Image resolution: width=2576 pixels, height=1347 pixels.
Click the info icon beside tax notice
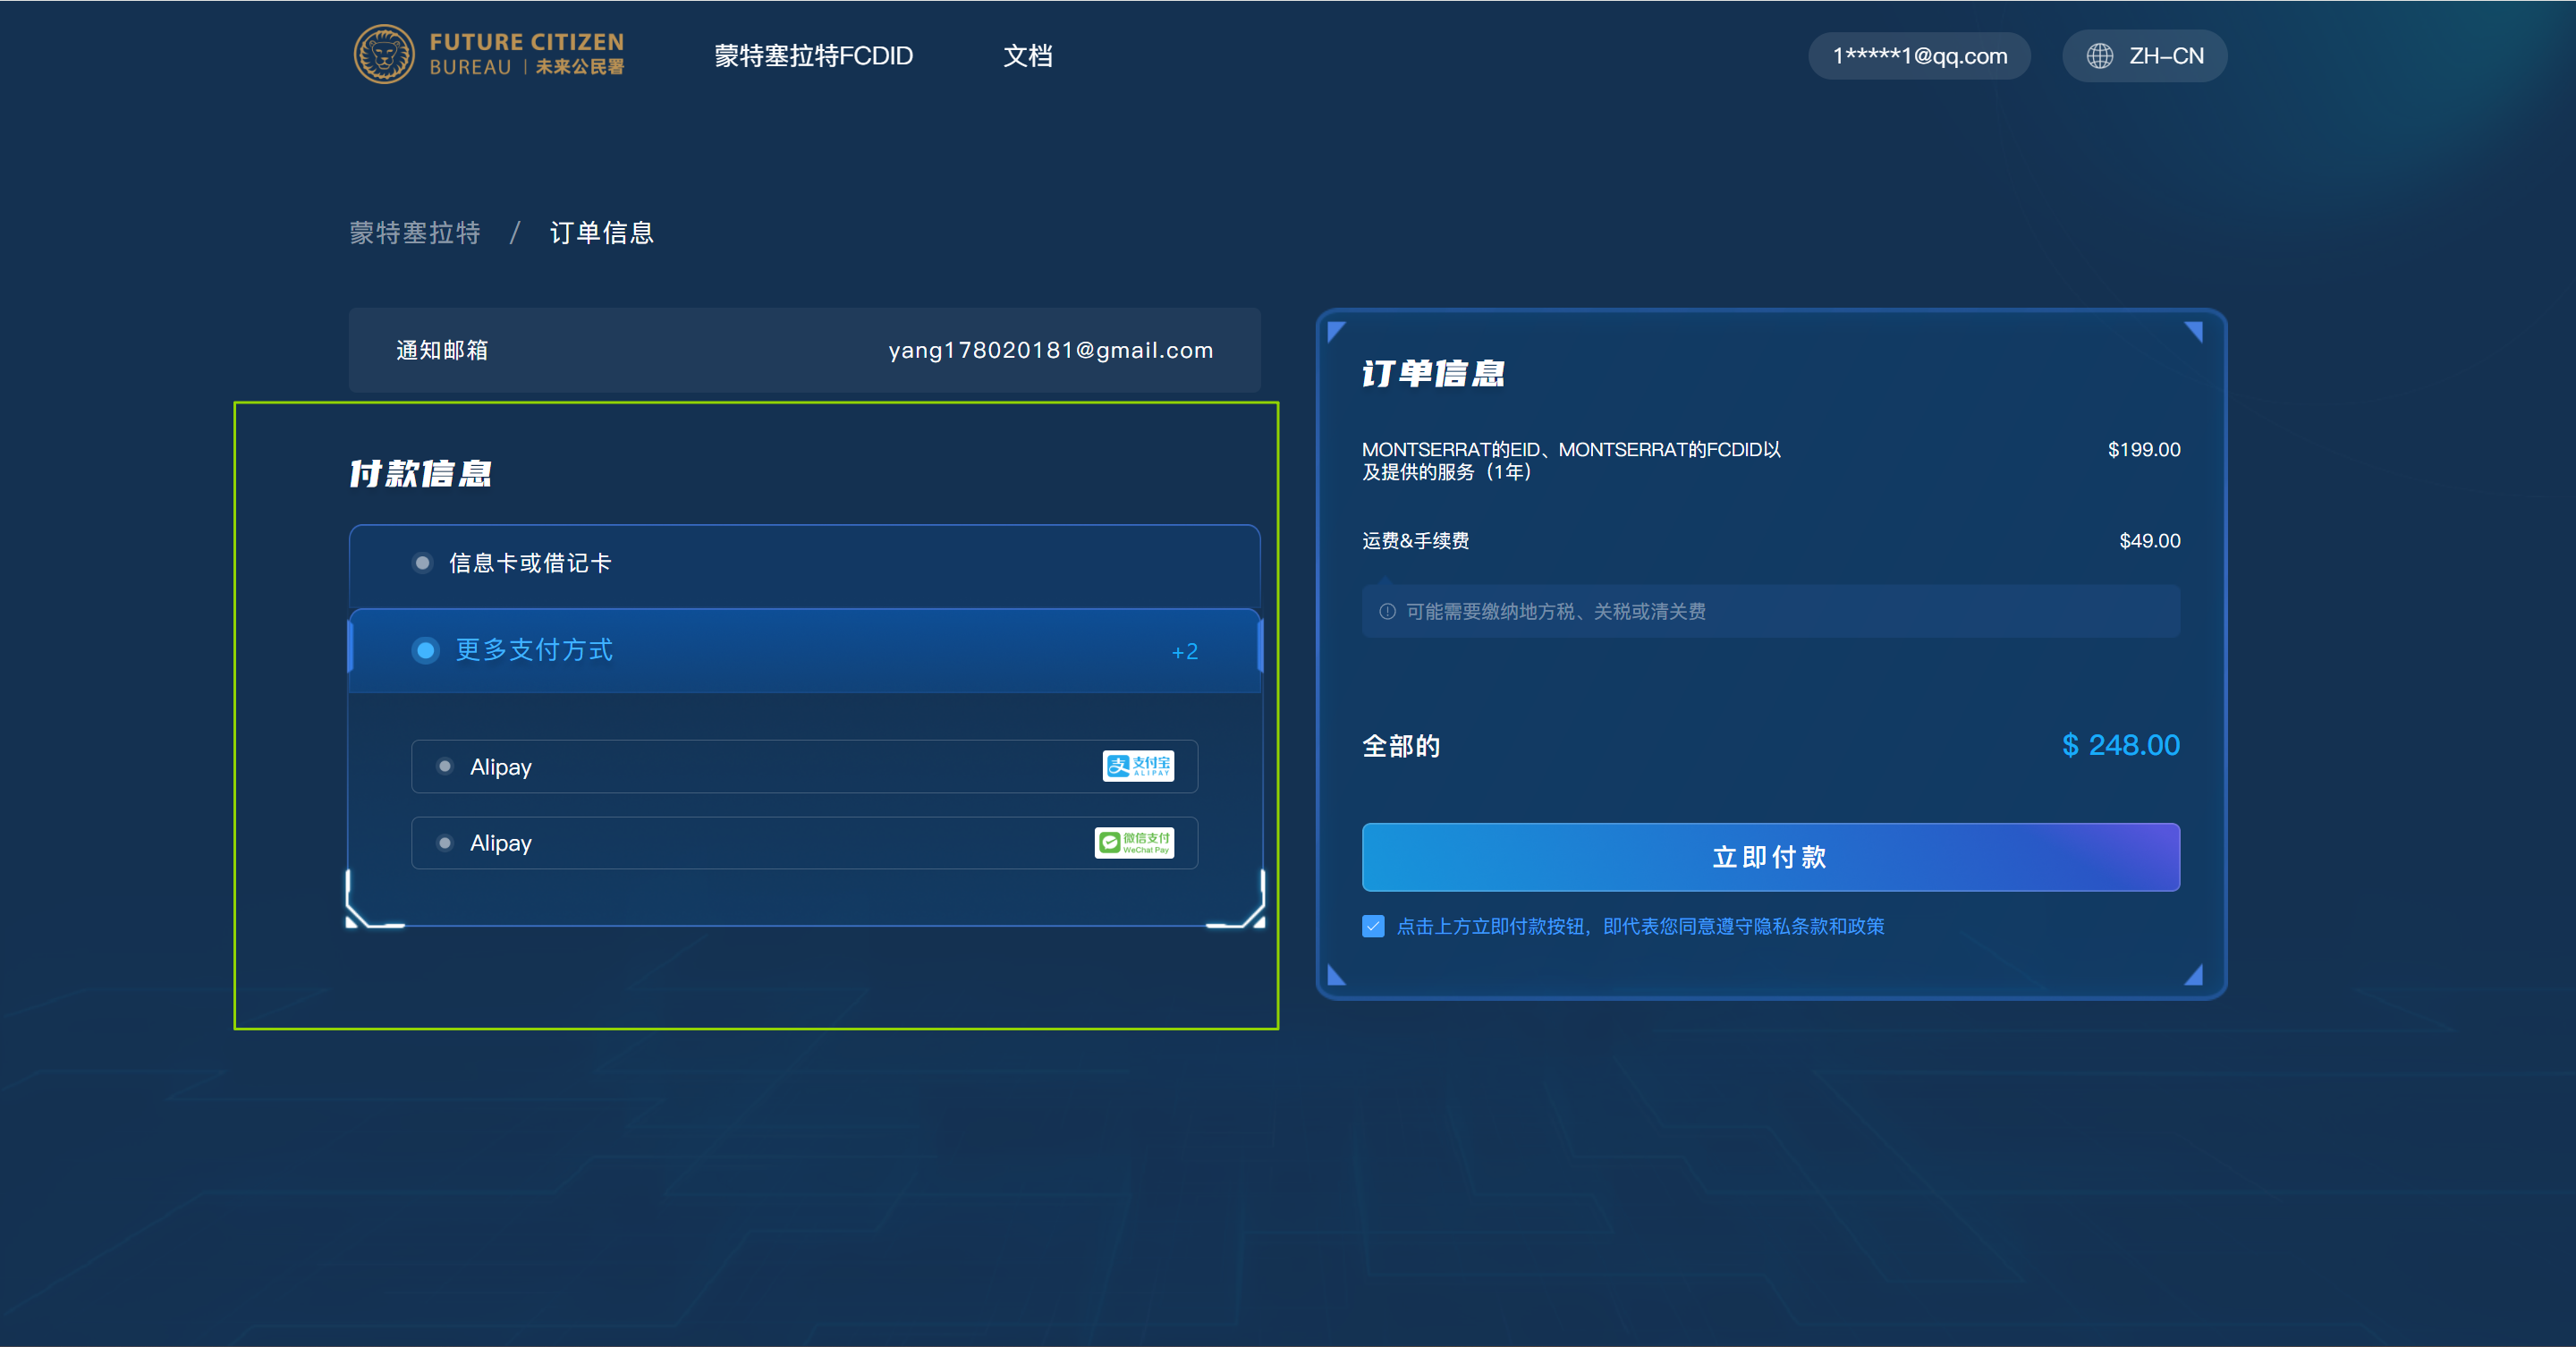(x=1387, y=611)
